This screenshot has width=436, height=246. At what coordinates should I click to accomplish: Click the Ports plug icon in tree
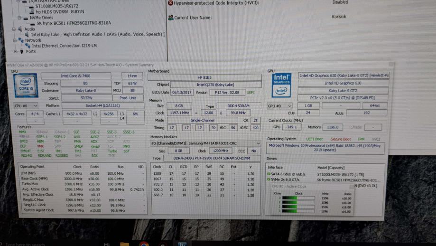[21, 51]
